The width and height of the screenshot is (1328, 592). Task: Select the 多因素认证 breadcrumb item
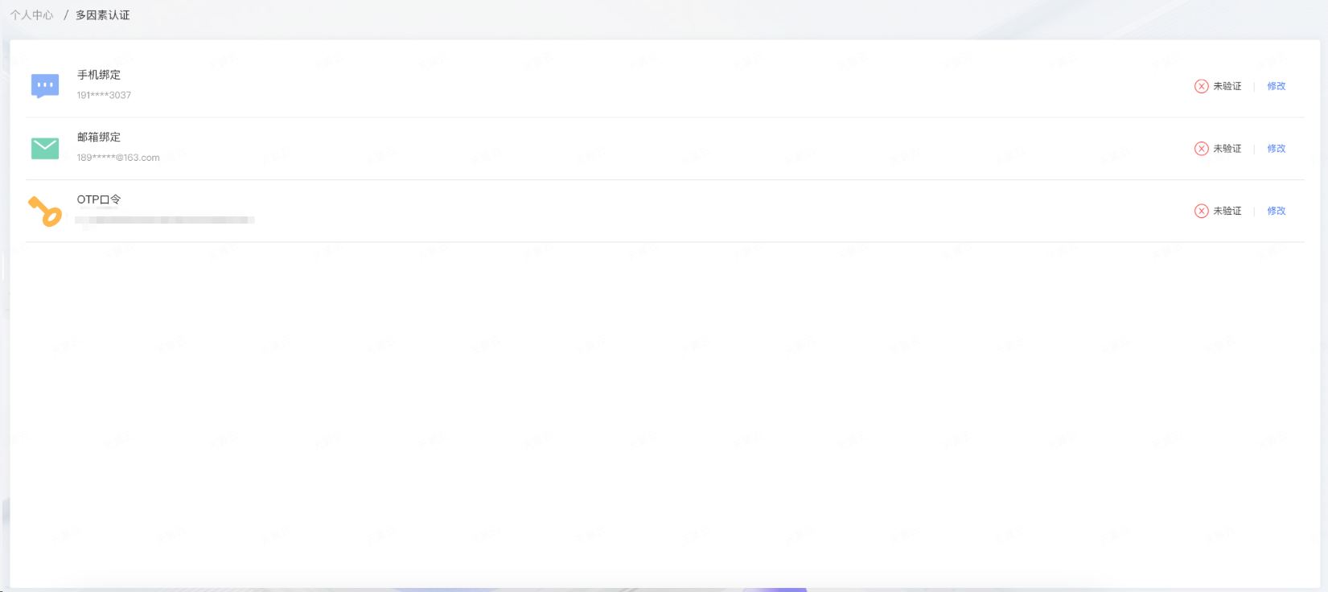tap(102, 15)
